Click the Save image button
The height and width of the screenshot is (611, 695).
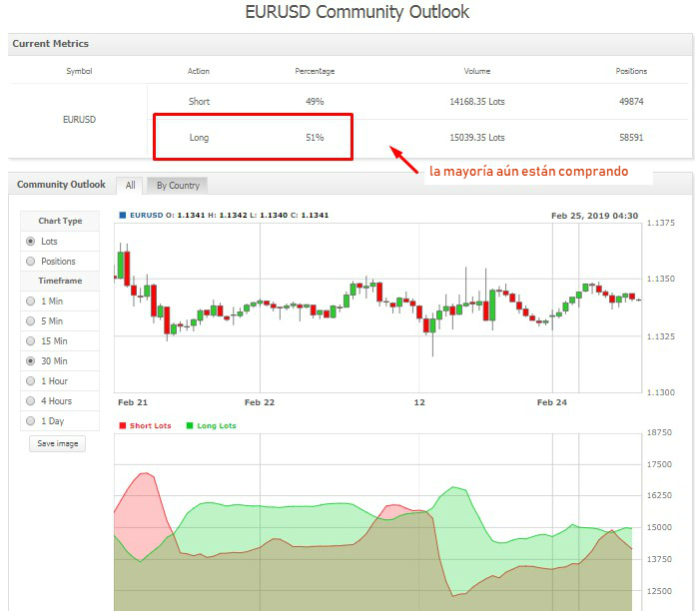(58, 443)
